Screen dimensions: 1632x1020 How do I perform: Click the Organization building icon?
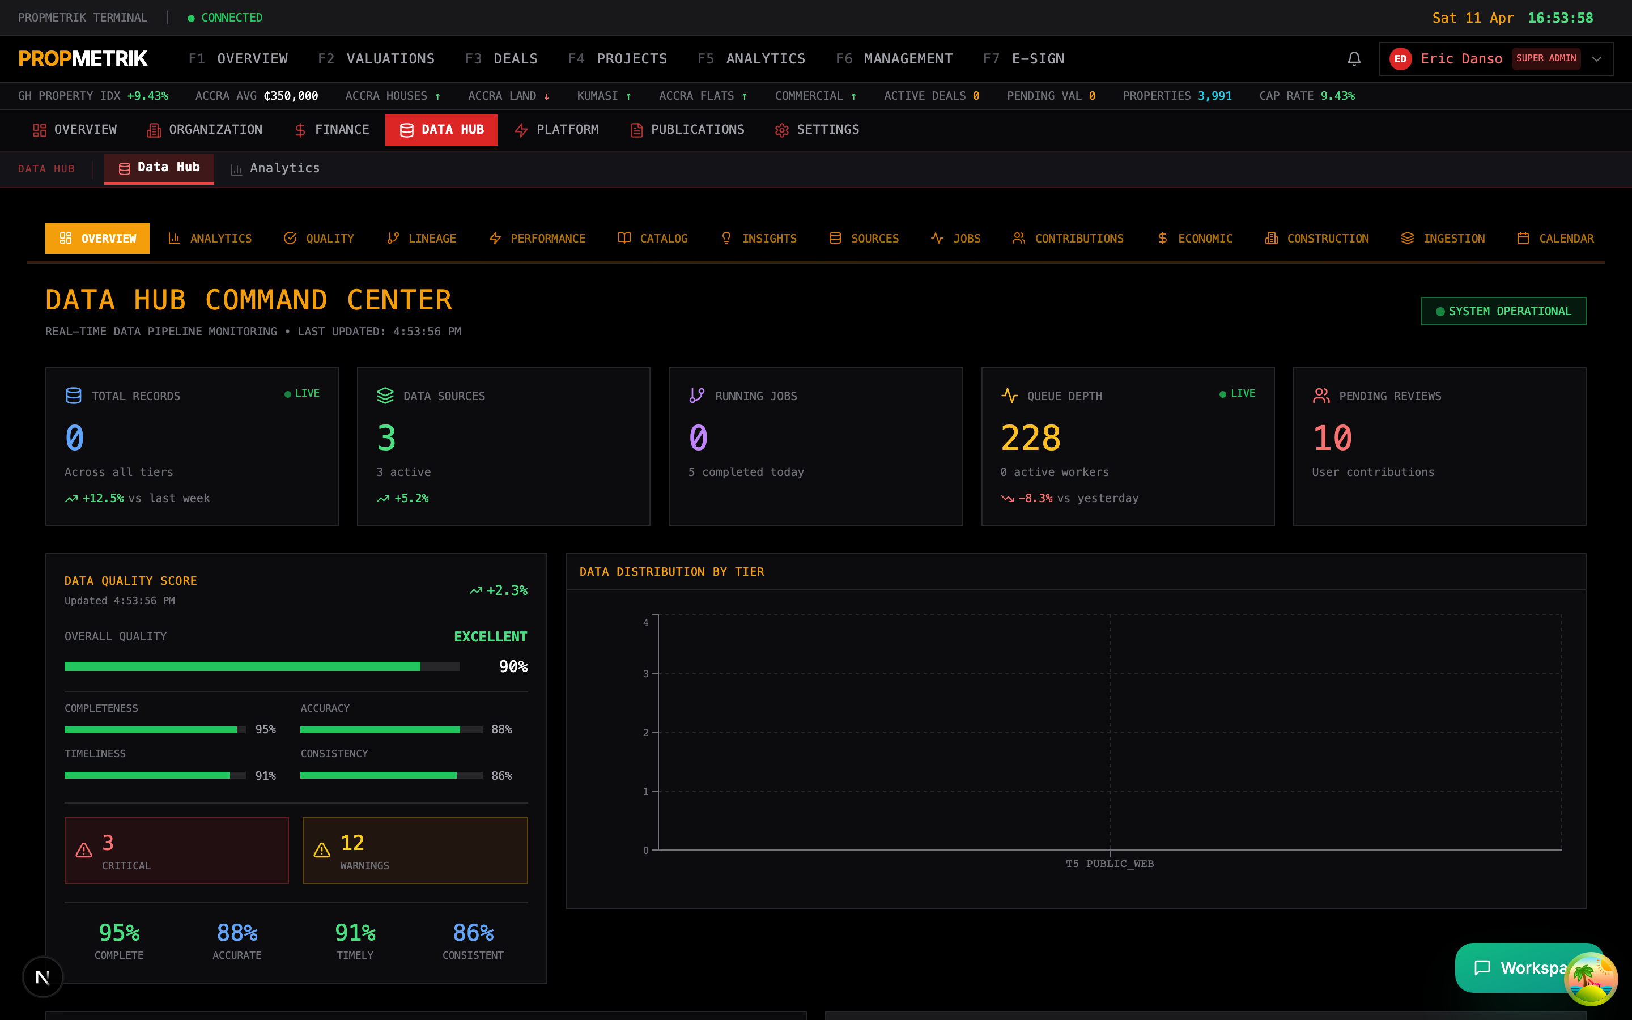pyautogui.click(x=154, y=130)
